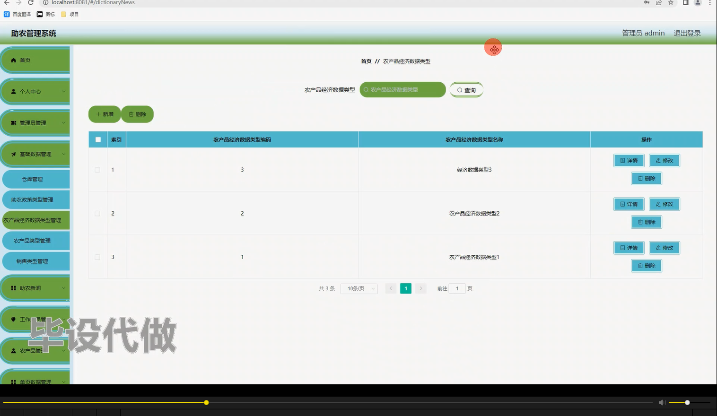Tick the checkbox for row 农产品经济数据类型2

point(97,213)
